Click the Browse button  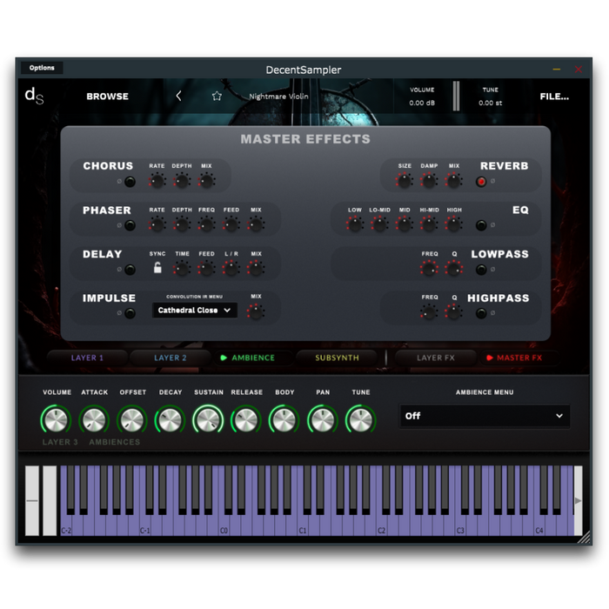tap(107, 97)
